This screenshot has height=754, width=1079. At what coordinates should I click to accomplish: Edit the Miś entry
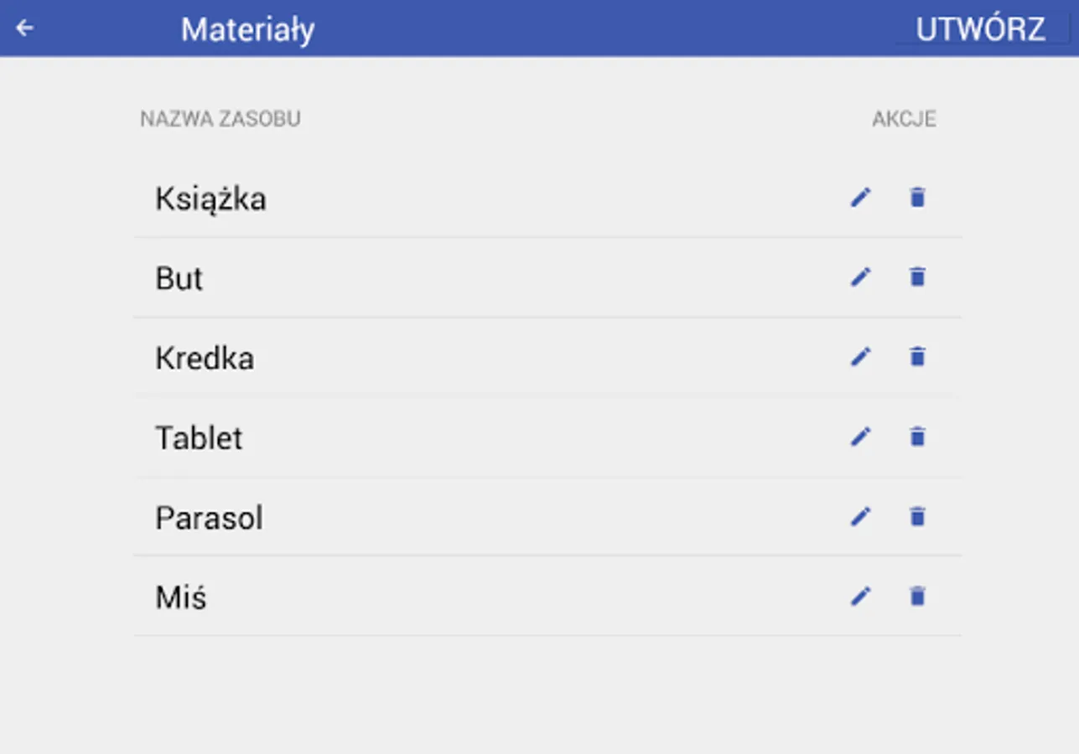(x=860, y=596)
